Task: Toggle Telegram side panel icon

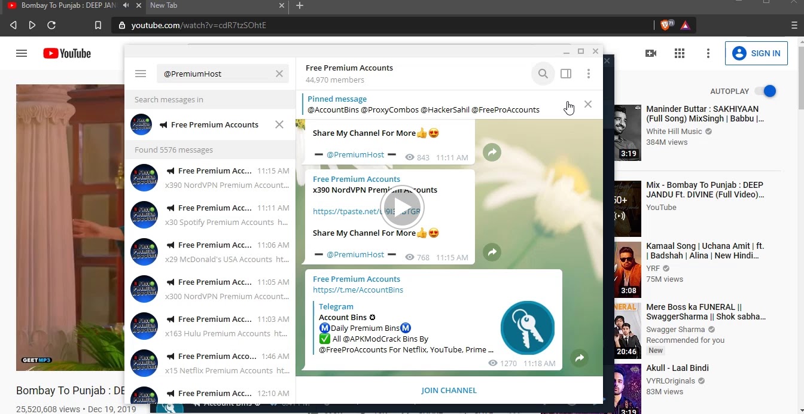Action: pyautogui.click(x=566, y=74)
